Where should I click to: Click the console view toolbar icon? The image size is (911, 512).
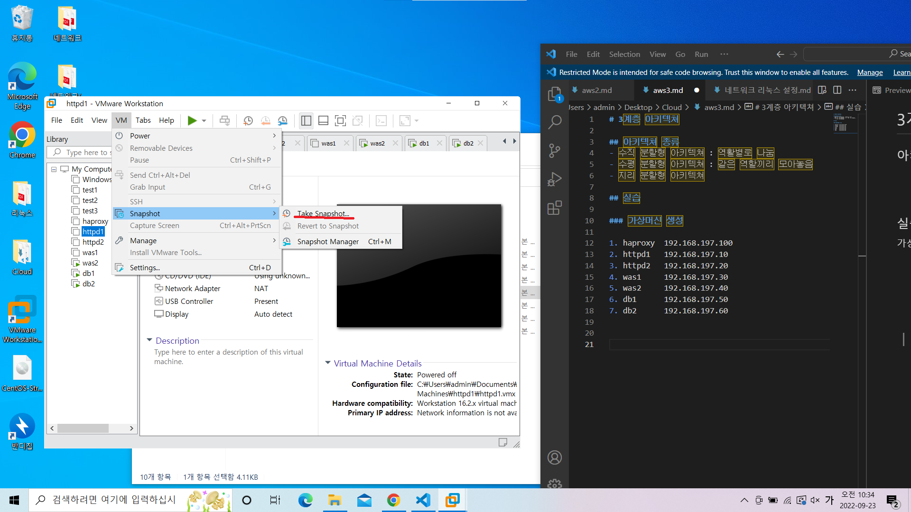(381, 120)
